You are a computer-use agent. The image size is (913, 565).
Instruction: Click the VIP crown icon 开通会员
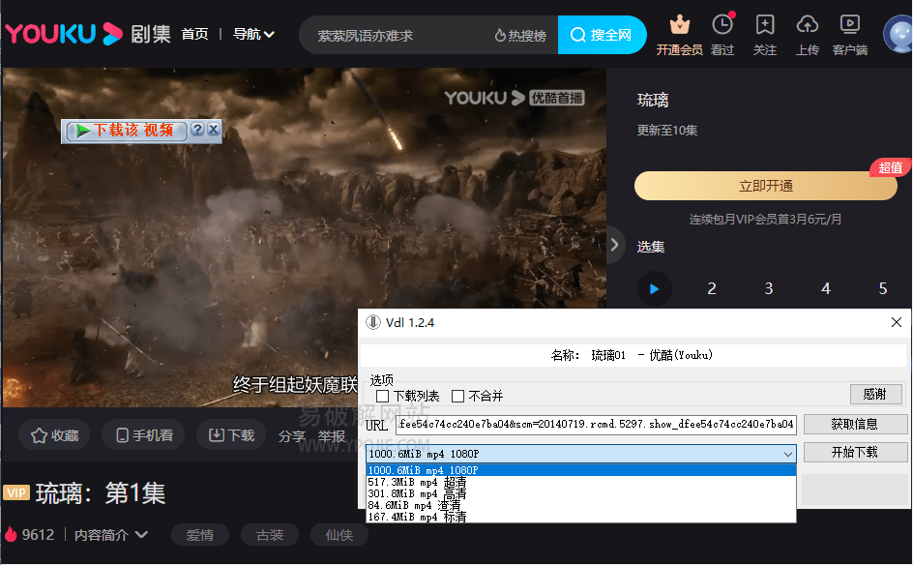679,25
